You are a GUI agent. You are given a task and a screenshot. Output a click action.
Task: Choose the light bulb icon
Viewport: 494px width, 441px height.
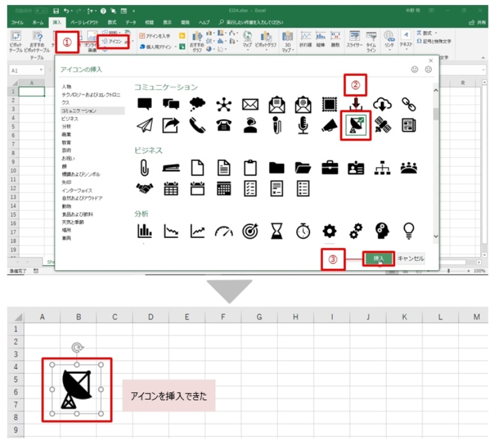(x=408, y=231)
